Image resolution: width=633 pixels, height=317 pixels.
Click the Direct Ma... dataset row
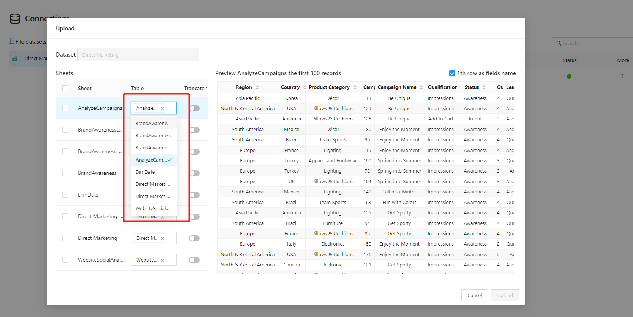click(28, 59)
